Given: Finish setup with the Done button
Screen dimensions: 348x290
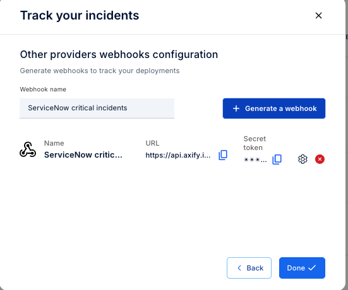Looking at the screenshot, I should (x=302, y=268).
